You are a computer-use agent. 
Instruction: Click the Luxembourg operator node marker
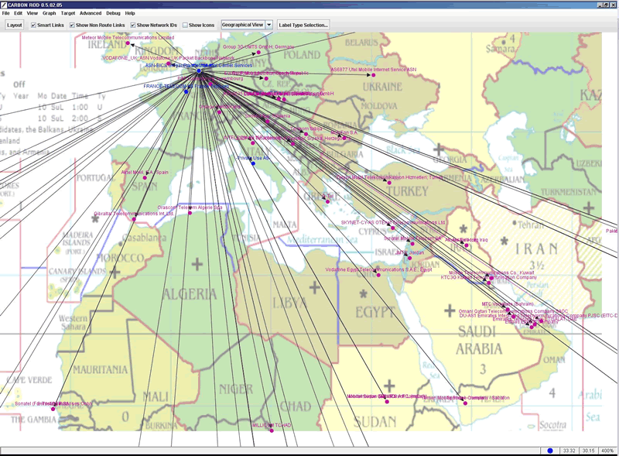click(210, 84)
